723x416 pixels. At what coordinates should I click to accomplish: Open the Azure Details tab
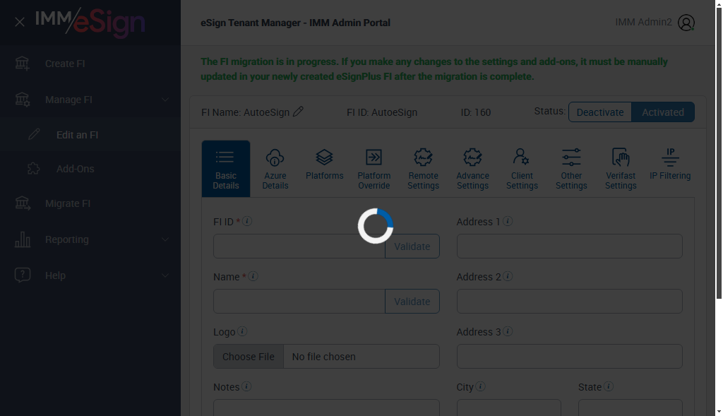click(x=275, y=169)
